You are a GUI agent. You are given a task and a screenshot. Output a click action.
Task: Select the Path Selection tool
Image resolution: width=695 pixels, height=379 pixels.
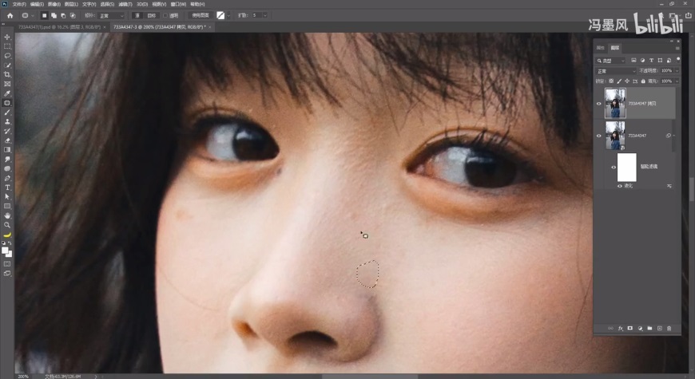[x=7, y=196]
